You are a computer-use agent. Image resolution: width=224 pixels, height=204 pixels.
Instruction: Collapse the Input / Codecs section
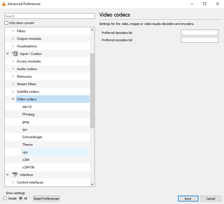(8, 54)
